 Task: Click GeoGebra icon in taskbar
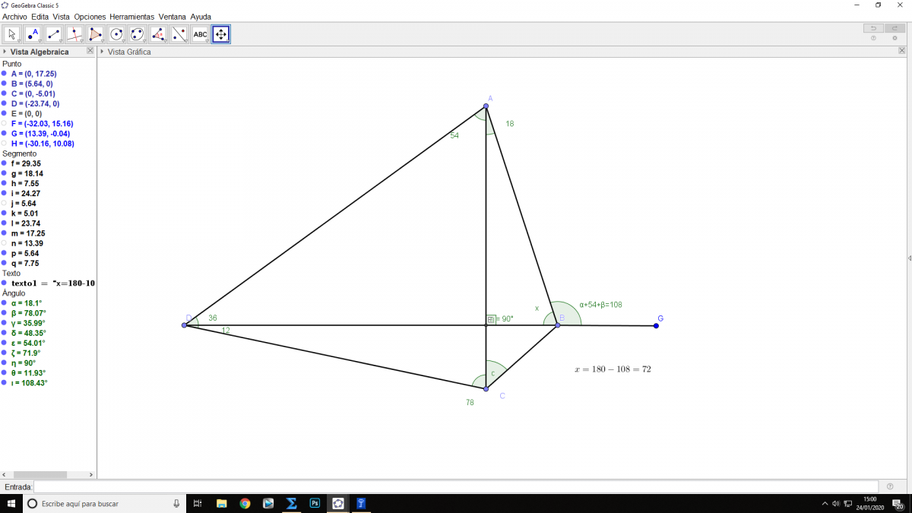pyautogui.click(x=338, y=503)
